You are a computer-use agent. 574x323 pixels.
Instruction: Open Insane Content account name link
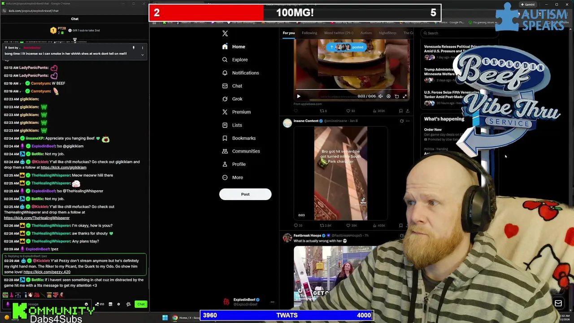click(306, 121)
